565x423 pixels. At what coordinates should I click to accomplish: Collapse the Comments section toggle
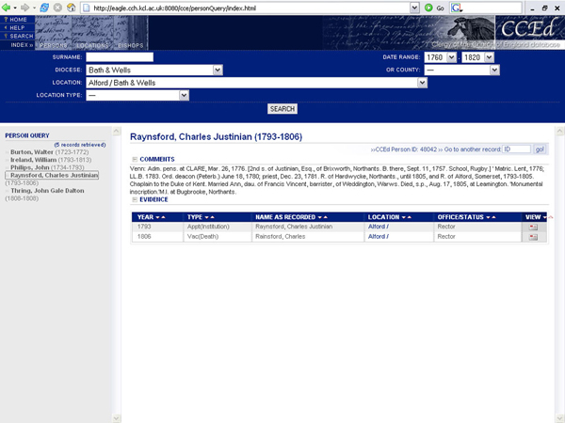coord(135,159)
